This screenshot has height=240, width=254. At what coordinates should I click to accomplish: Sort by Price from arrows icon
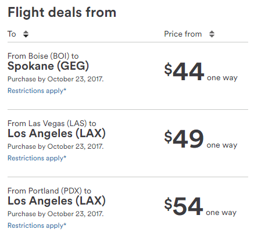[212, 34]
